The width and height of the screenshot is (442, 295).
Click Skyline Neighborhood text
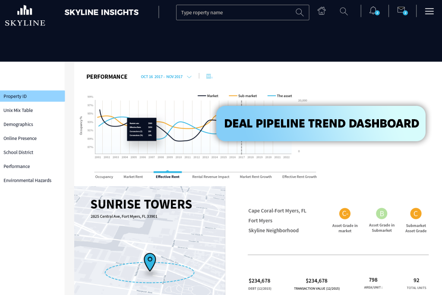(273, 230)
